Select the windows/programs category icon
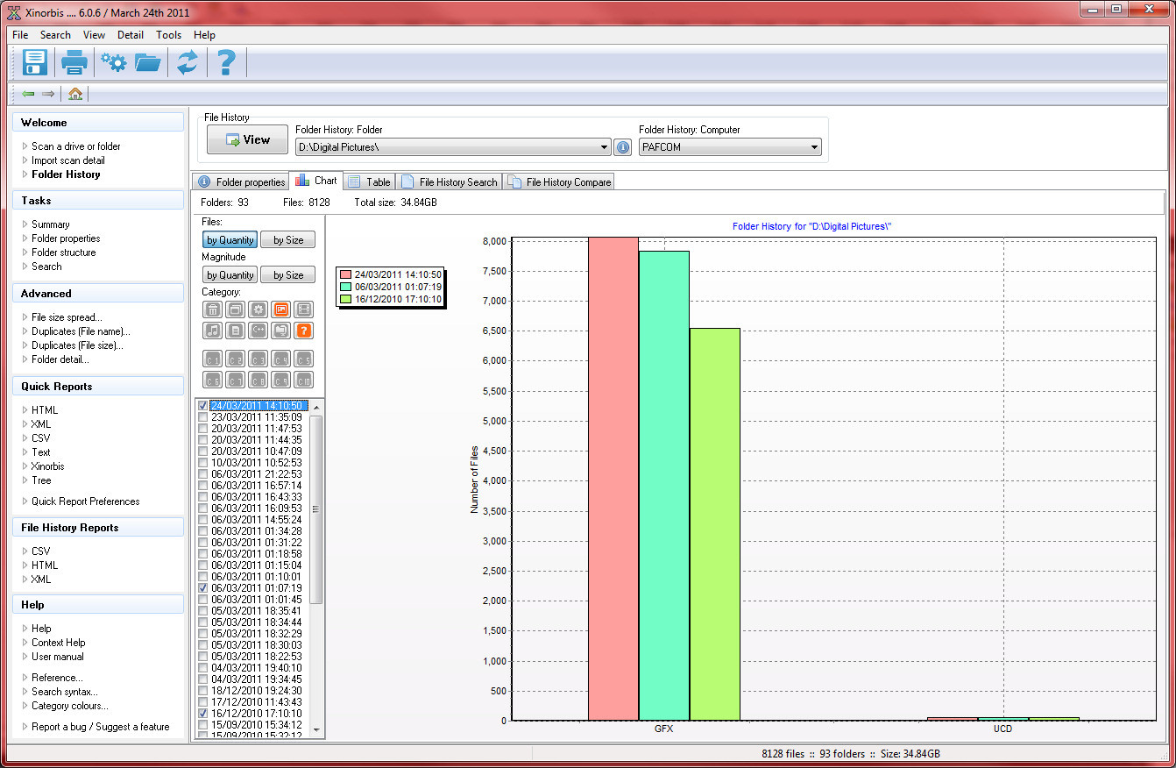1176x768 pixels. (x=235, y=309)
